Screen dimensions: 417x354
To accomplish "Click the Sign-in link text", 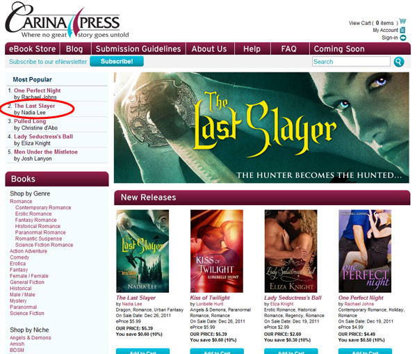I will (390, 38).
